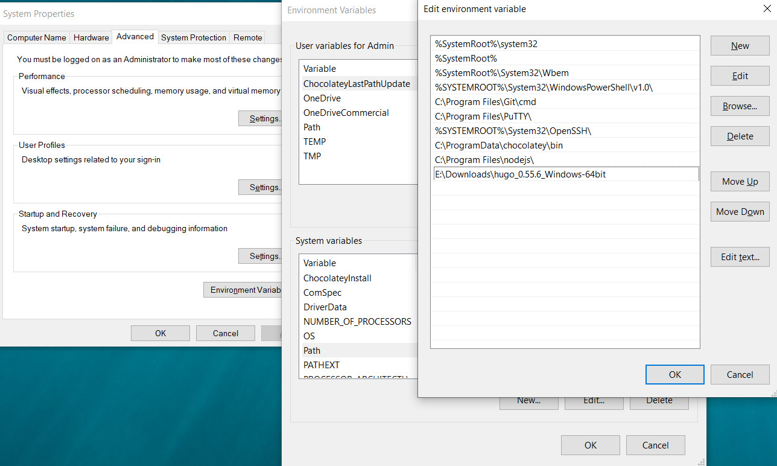
Task: Cancel the Edit environment variable dialog
Action: pos(740,375)
